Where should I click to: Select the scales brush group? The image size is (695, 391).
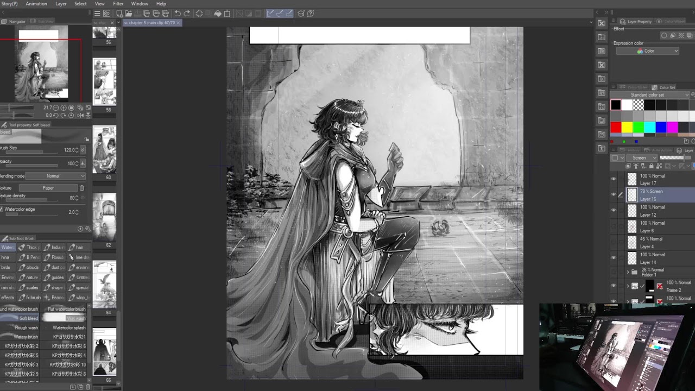click(x=29, y=287)
